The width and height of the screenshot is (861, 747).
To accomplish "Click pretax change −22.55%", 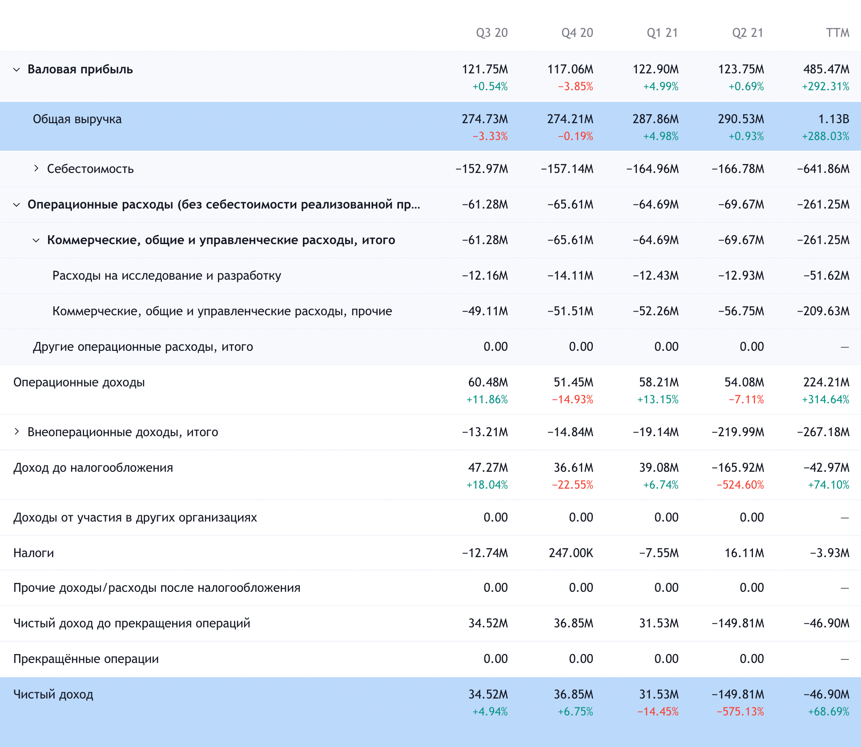I will click(x=572, y=485).
